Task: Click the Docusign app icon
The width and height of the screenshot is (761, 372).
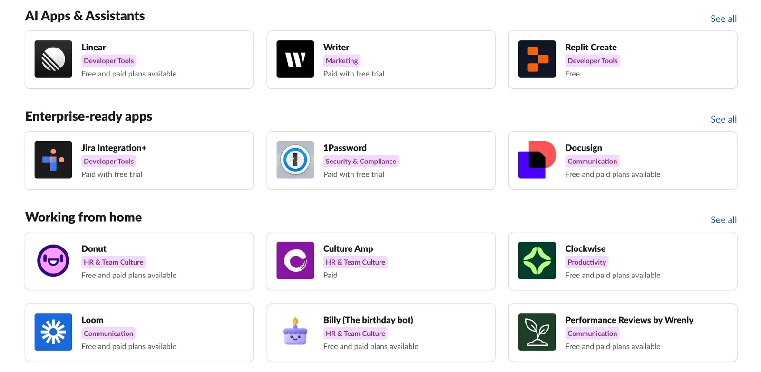Action: pos(537,160)
